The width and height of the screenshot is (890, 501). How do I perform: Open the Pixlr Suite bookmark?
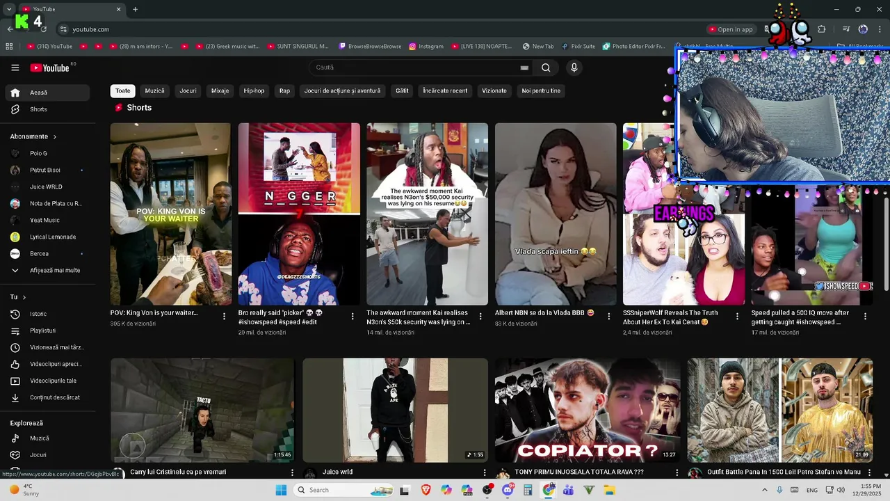click(x=578, y=46)
